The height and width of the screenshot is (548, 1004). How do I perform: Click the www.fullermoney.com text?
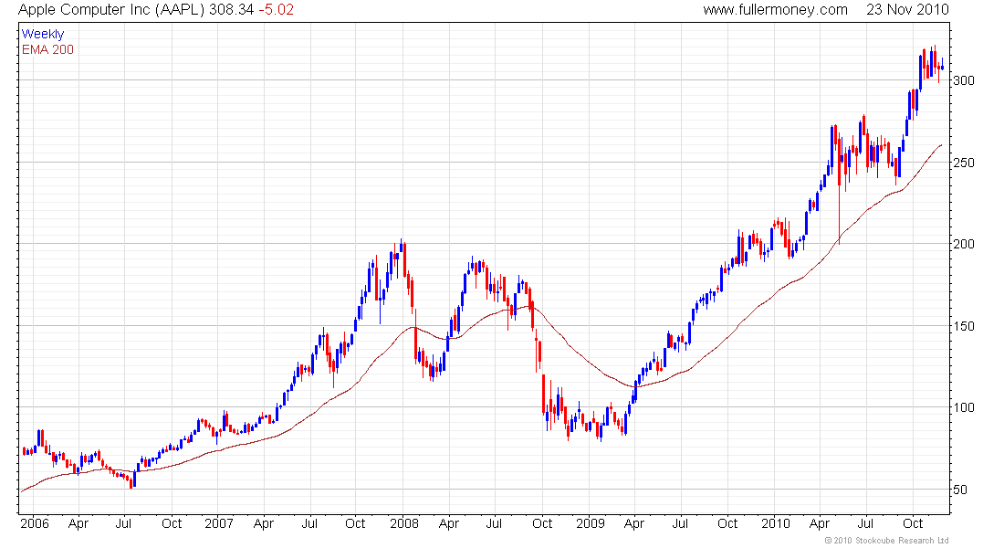[x=776, y=10]
